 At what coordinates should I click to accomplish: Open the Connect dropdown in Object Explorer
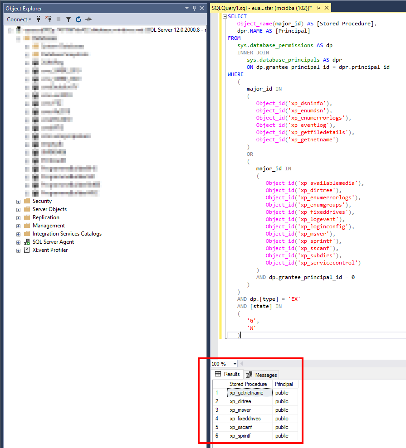click(19, 19)
